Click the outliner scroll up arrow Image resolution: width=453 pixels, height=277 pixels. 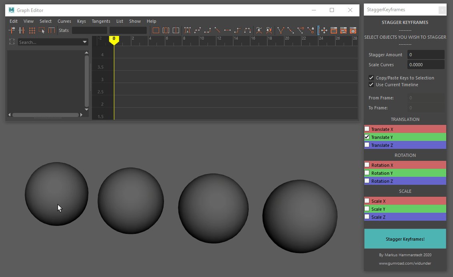point(86,52)
